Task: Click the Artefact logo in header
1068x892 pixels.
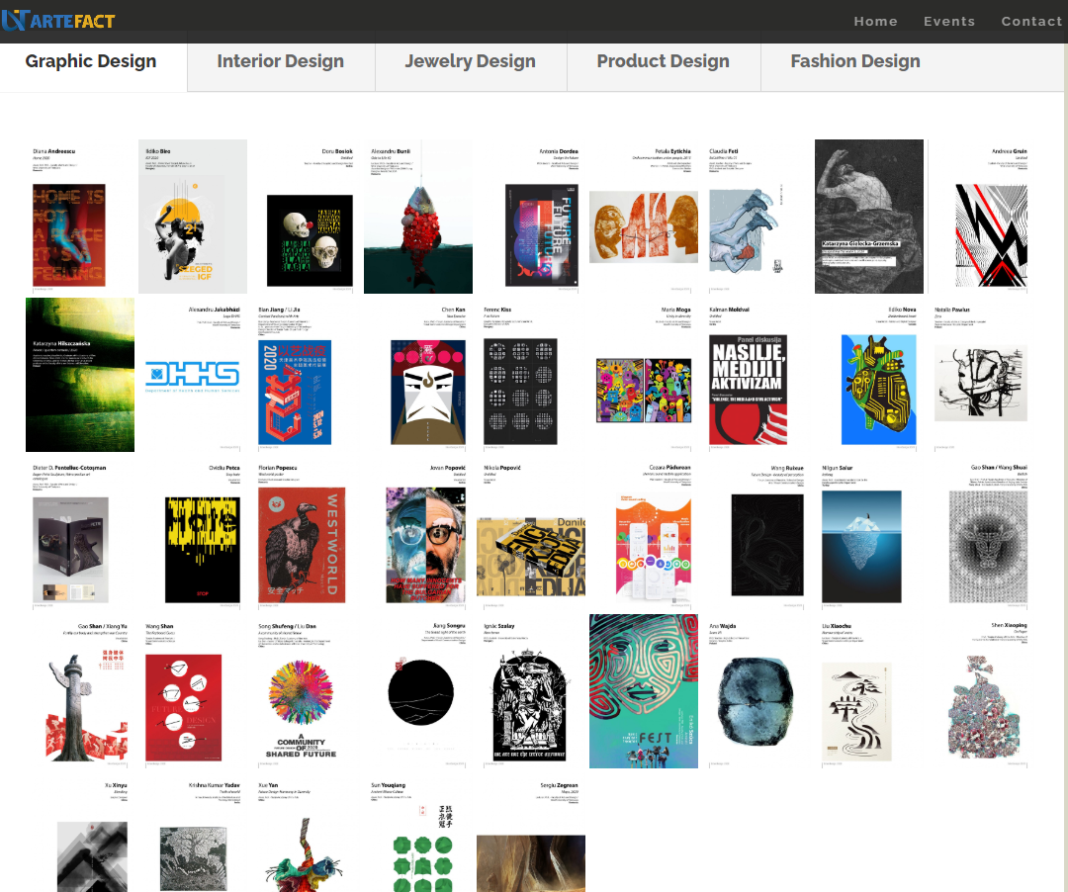Action: (58, 19)
